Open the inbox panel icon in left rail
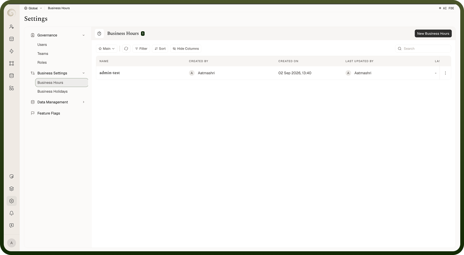 tap(11, 39)
